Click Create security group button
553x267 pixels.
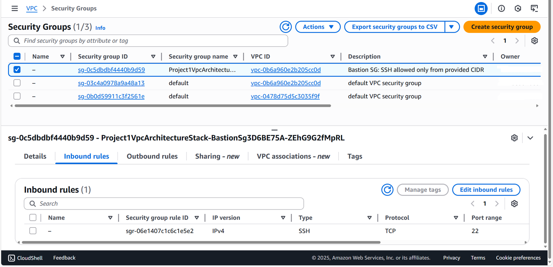coord(502,27)
